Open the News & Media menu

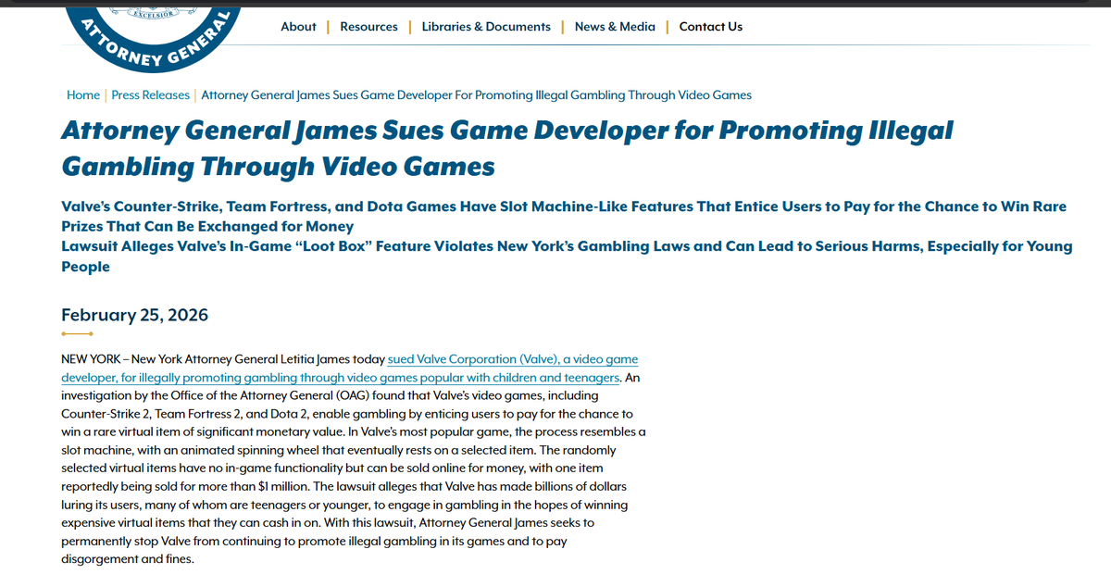(x=615, y=27)
